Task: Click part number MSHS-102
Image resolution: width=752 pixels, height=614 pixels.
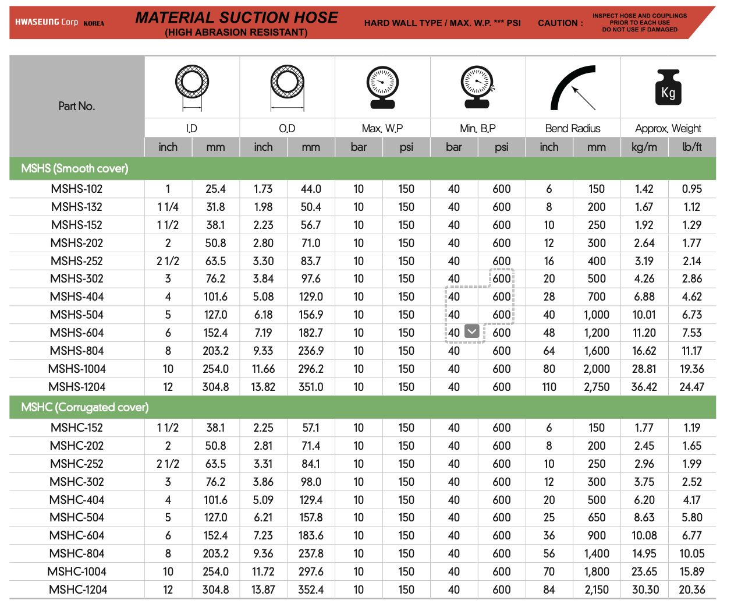Action: tap(77, 189)
